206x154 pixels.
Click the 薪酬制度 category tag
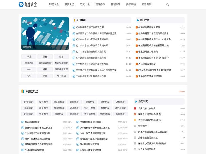tap(74, 102)
